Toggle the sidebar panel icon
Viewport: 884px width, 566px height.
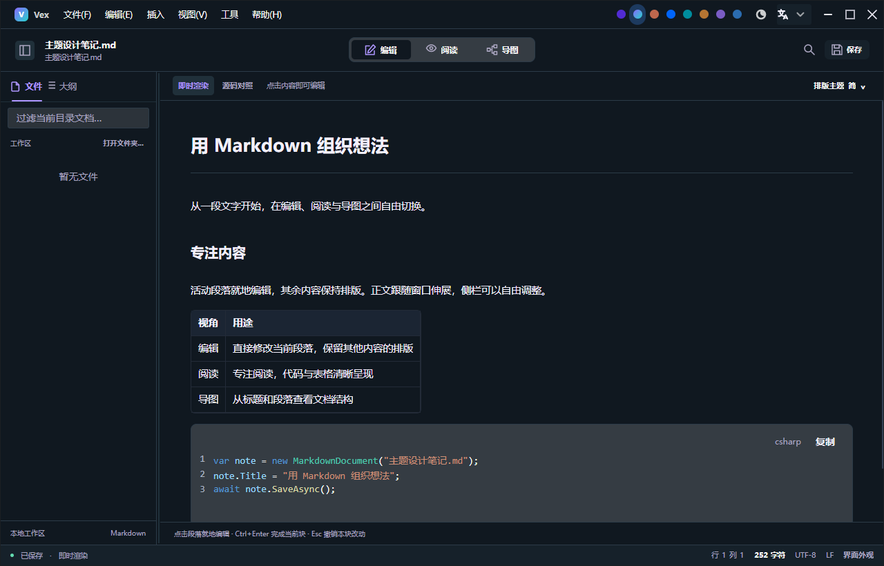tap(25, 50)
